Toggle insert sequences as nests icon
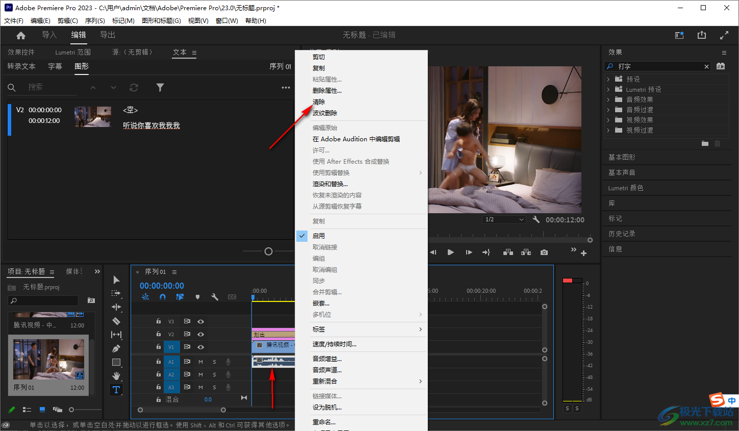The width and height of the screenshot is (739, 431). [145, 297]
